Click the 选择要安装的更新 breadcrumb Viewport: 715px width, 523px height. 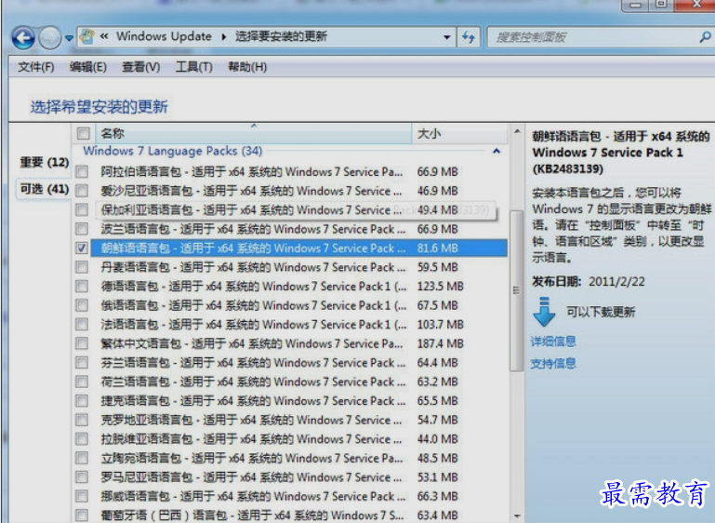click(x=281, y=36)
